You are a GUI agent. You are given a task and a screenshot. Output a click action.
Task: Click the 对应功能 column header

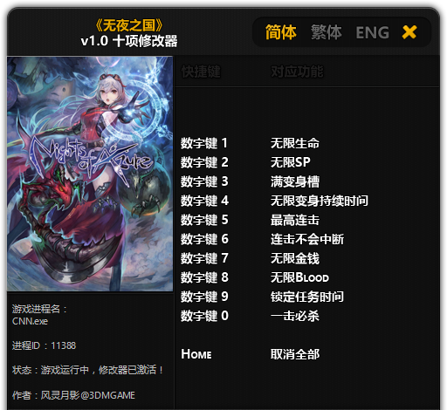tap(297, 72)
